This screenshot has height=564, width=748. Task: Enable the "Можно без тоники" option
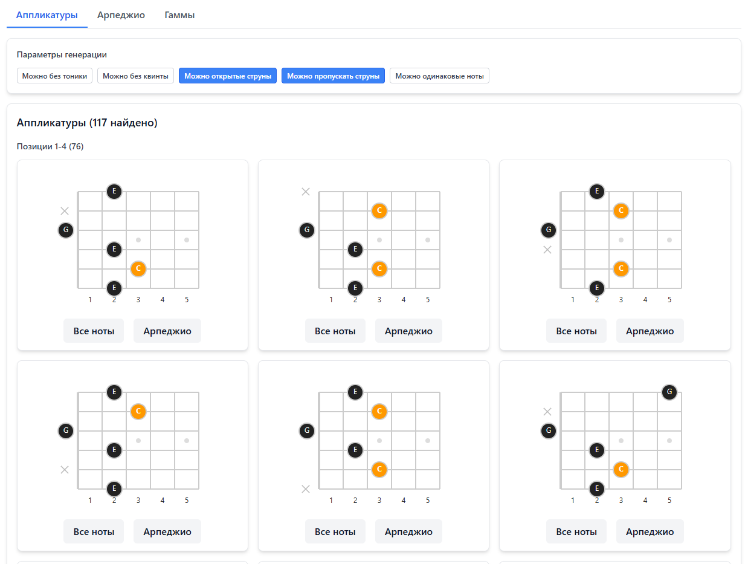pyautogui.click(x=55, y=76)
